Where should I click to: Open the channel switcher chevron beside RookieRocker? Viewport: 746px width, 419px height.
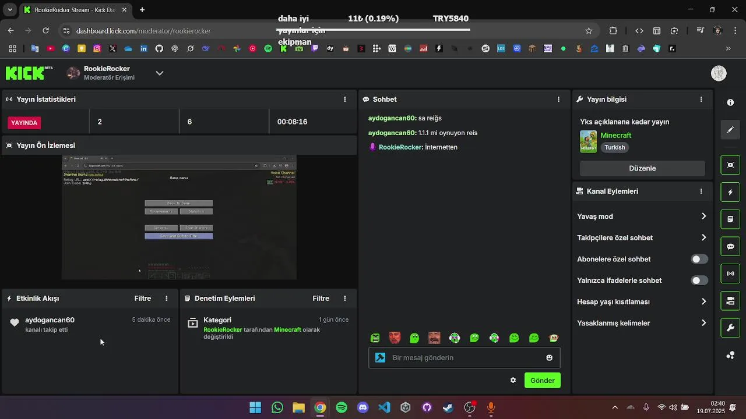[x=160, y=73]
